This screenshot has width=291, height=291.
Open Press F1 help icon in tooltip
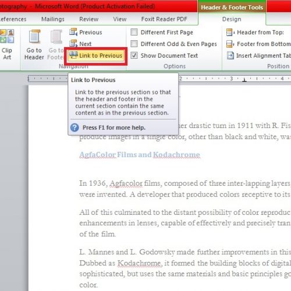[74, 127]
